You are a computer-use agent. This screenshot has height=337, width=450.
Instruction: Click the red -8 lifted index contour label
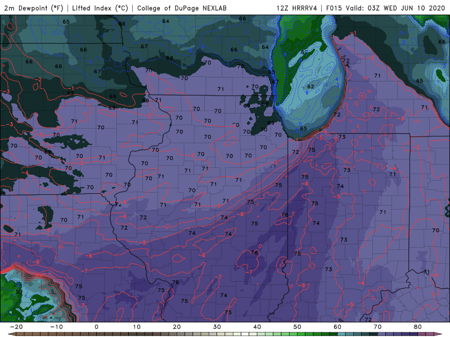point(36,262)
